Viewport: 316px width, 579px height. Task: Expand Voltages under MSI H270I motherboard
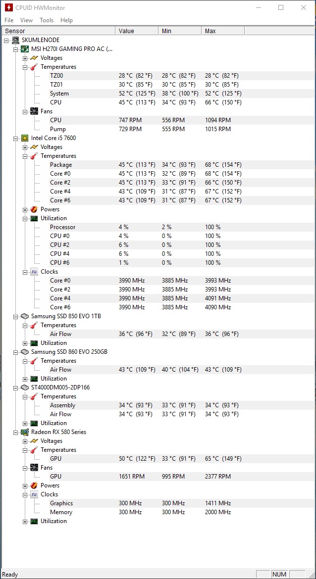(25, 58)
